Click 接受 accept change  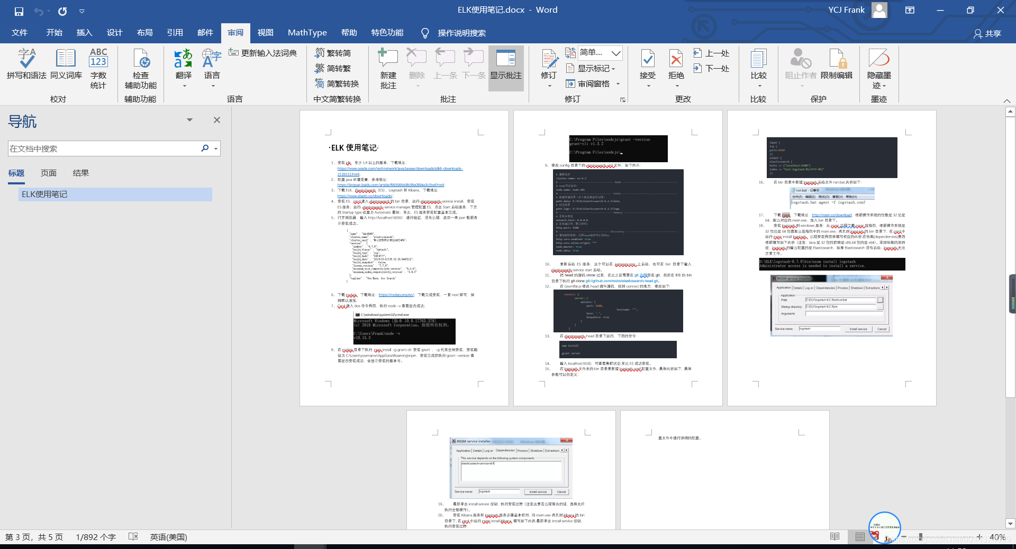click(648, 68)
